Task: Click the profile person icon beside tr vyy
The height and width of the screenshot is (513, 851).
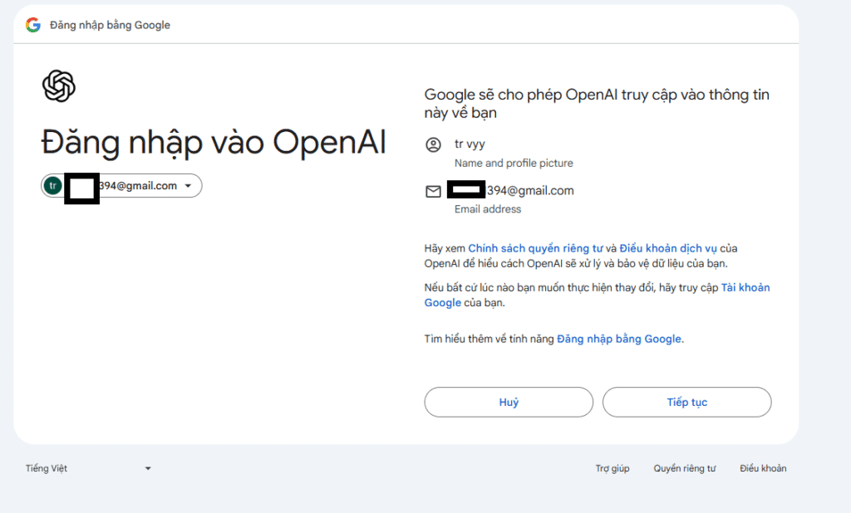Action: pos(433,145)
